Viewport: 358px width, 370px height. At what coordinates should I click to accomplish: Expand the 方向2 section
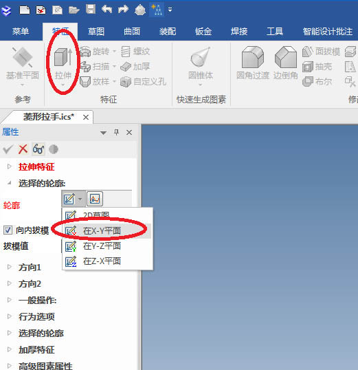tap(9, 283)
